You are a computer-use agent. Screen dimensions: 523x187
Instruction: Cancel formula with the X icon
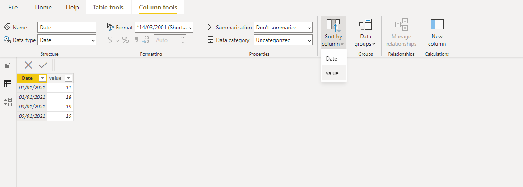click(28, 65)
